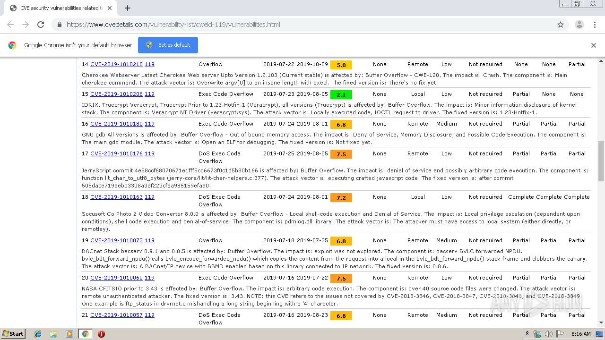The image size is (605, 340).
Task: Close the CVE security vulnerabilities tab
Action: [x=110, y=8]
